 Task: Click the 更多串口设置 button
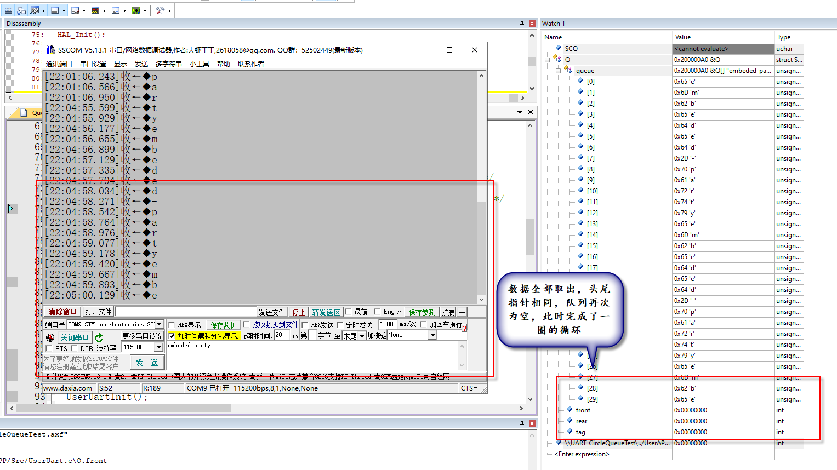(143, 335)
